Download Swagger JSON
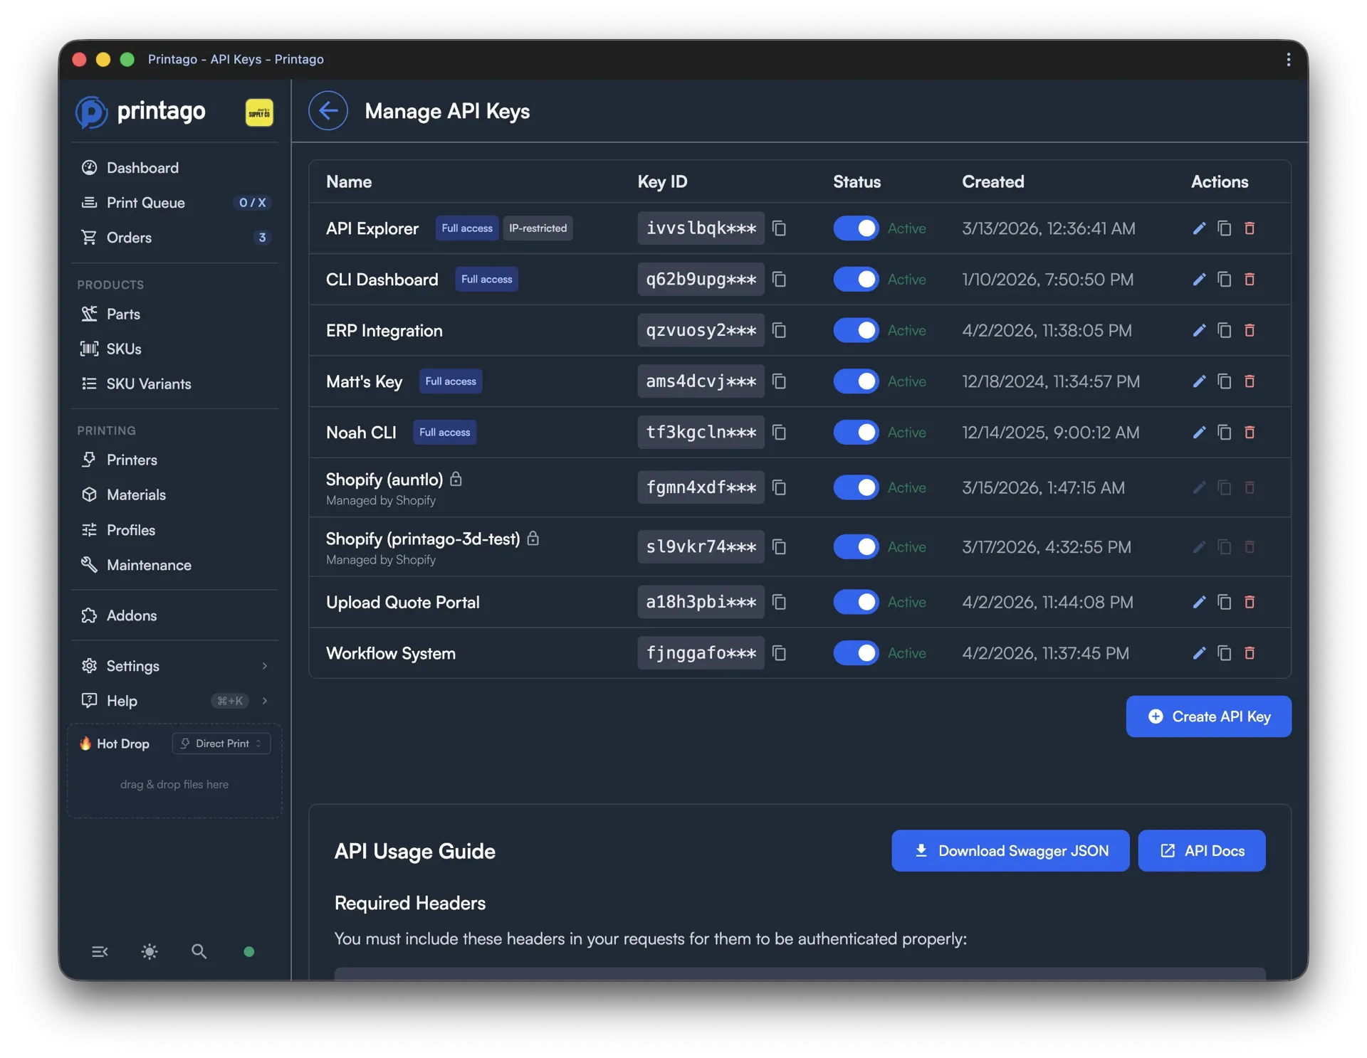This screenshot has height=1058, width=1367. coord(1010,850)
